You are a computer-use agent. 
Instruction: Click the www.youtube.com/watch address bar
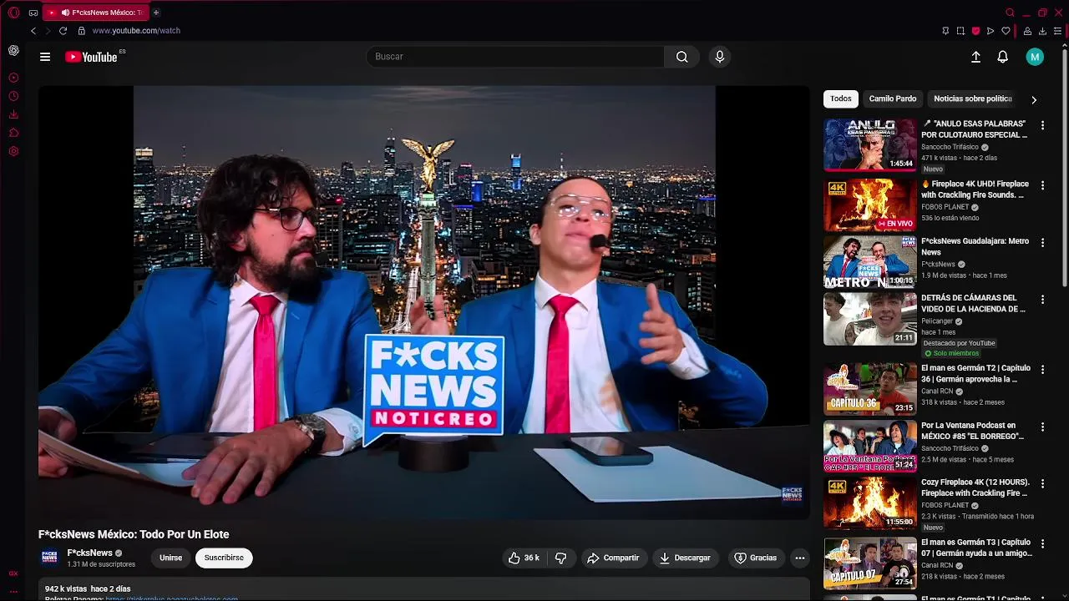(x=136, y=31)
